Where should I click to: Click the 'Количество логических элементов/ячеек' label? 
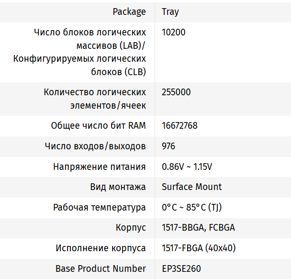coord(95,99)
